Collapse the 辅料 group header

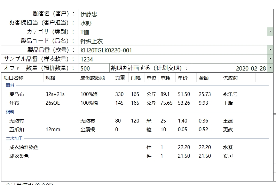tap(10, 112)
